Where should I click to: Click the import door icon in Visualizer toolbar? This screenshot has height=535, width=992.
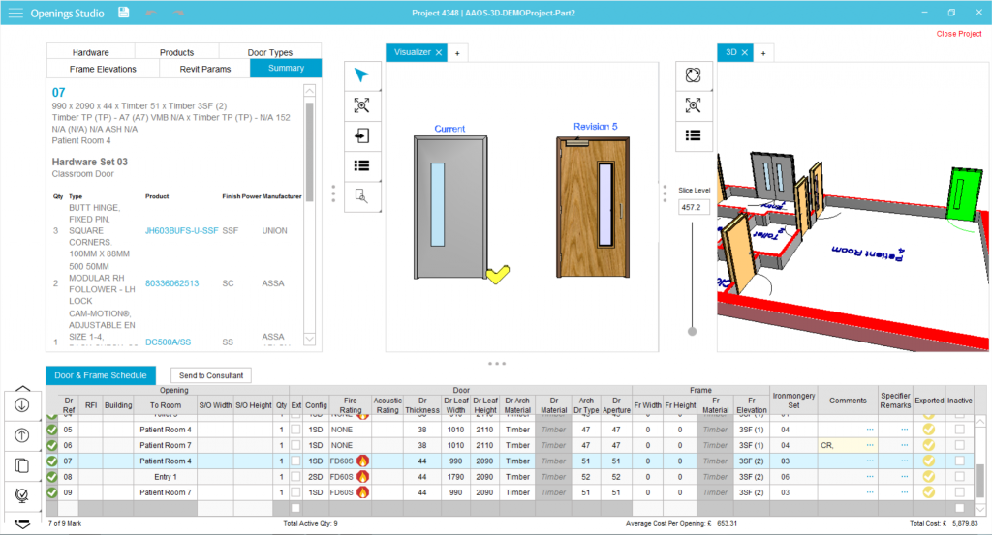coord(362,136)
